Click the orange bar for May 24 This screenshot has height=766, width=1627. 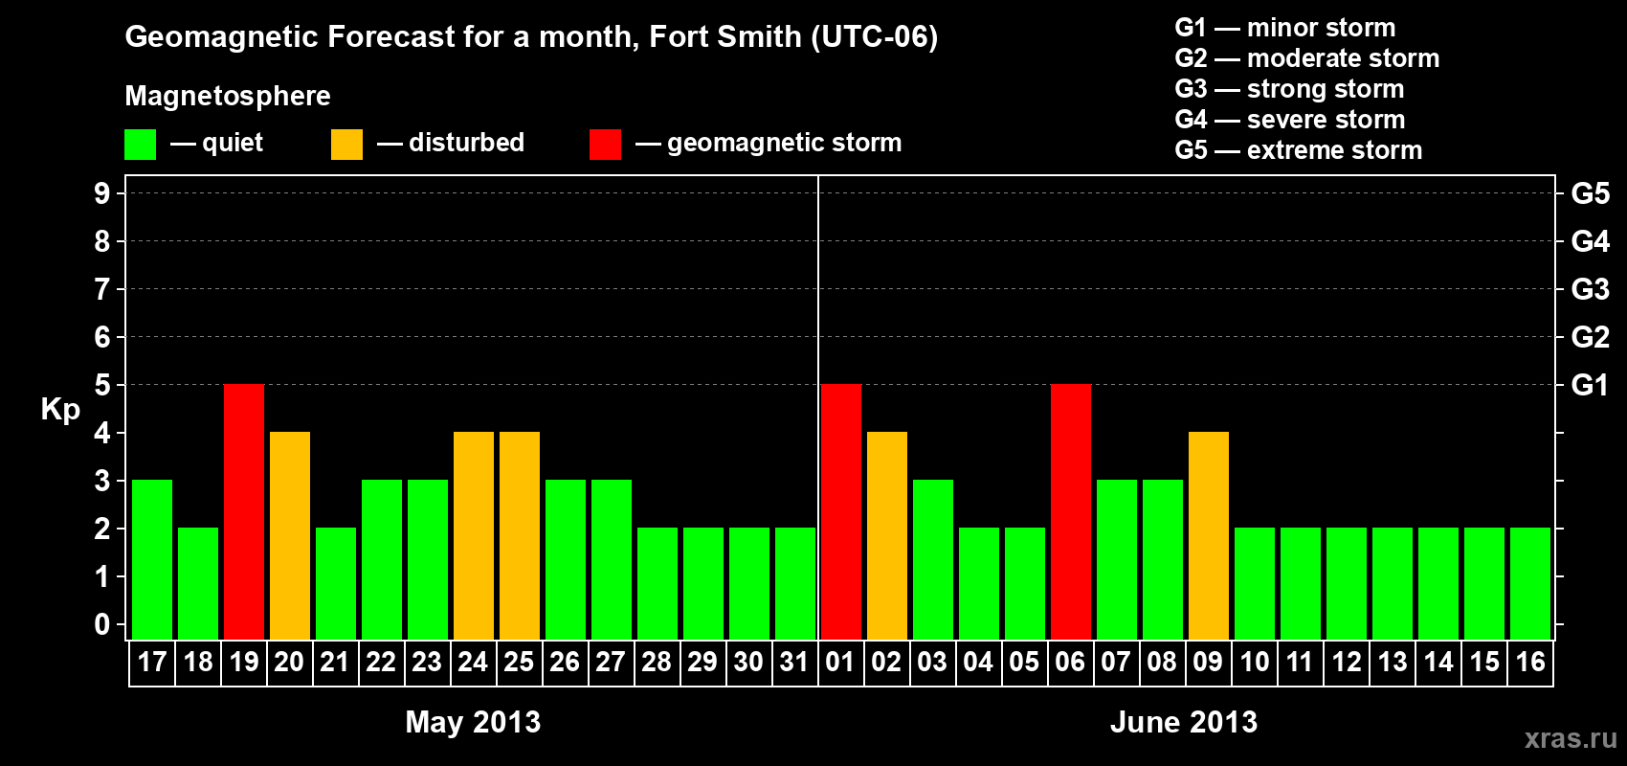(474, 536)
